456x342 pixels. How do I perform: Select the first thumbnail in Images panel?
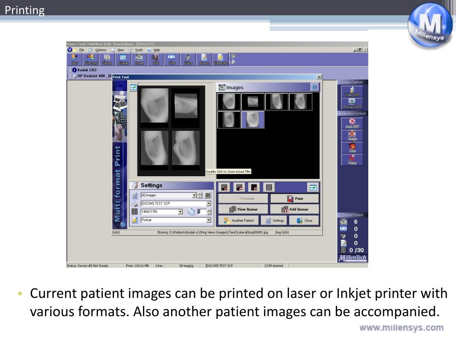point(229,102)
